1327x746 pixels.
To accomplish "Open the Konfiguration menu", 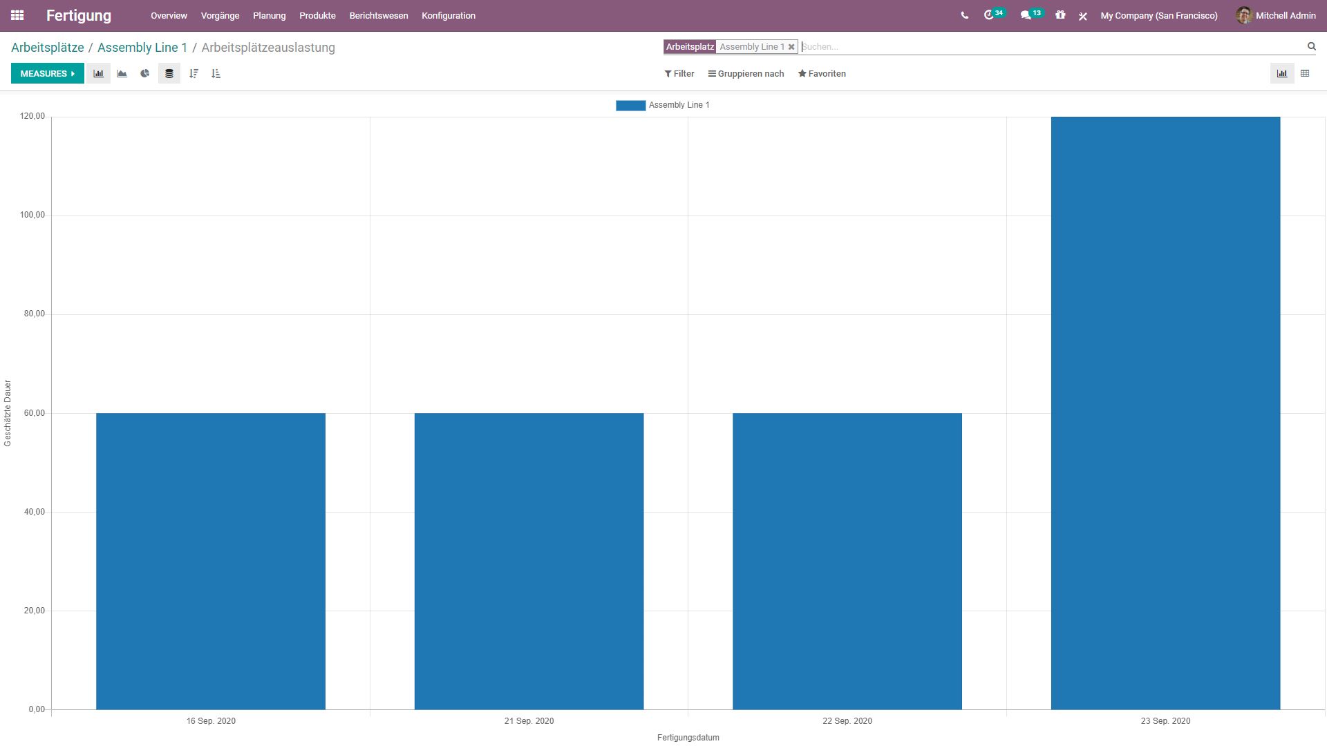I will coord(448,15).
